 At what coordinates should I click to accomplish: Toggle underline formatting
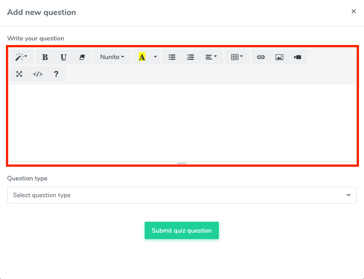pos(63,57)
